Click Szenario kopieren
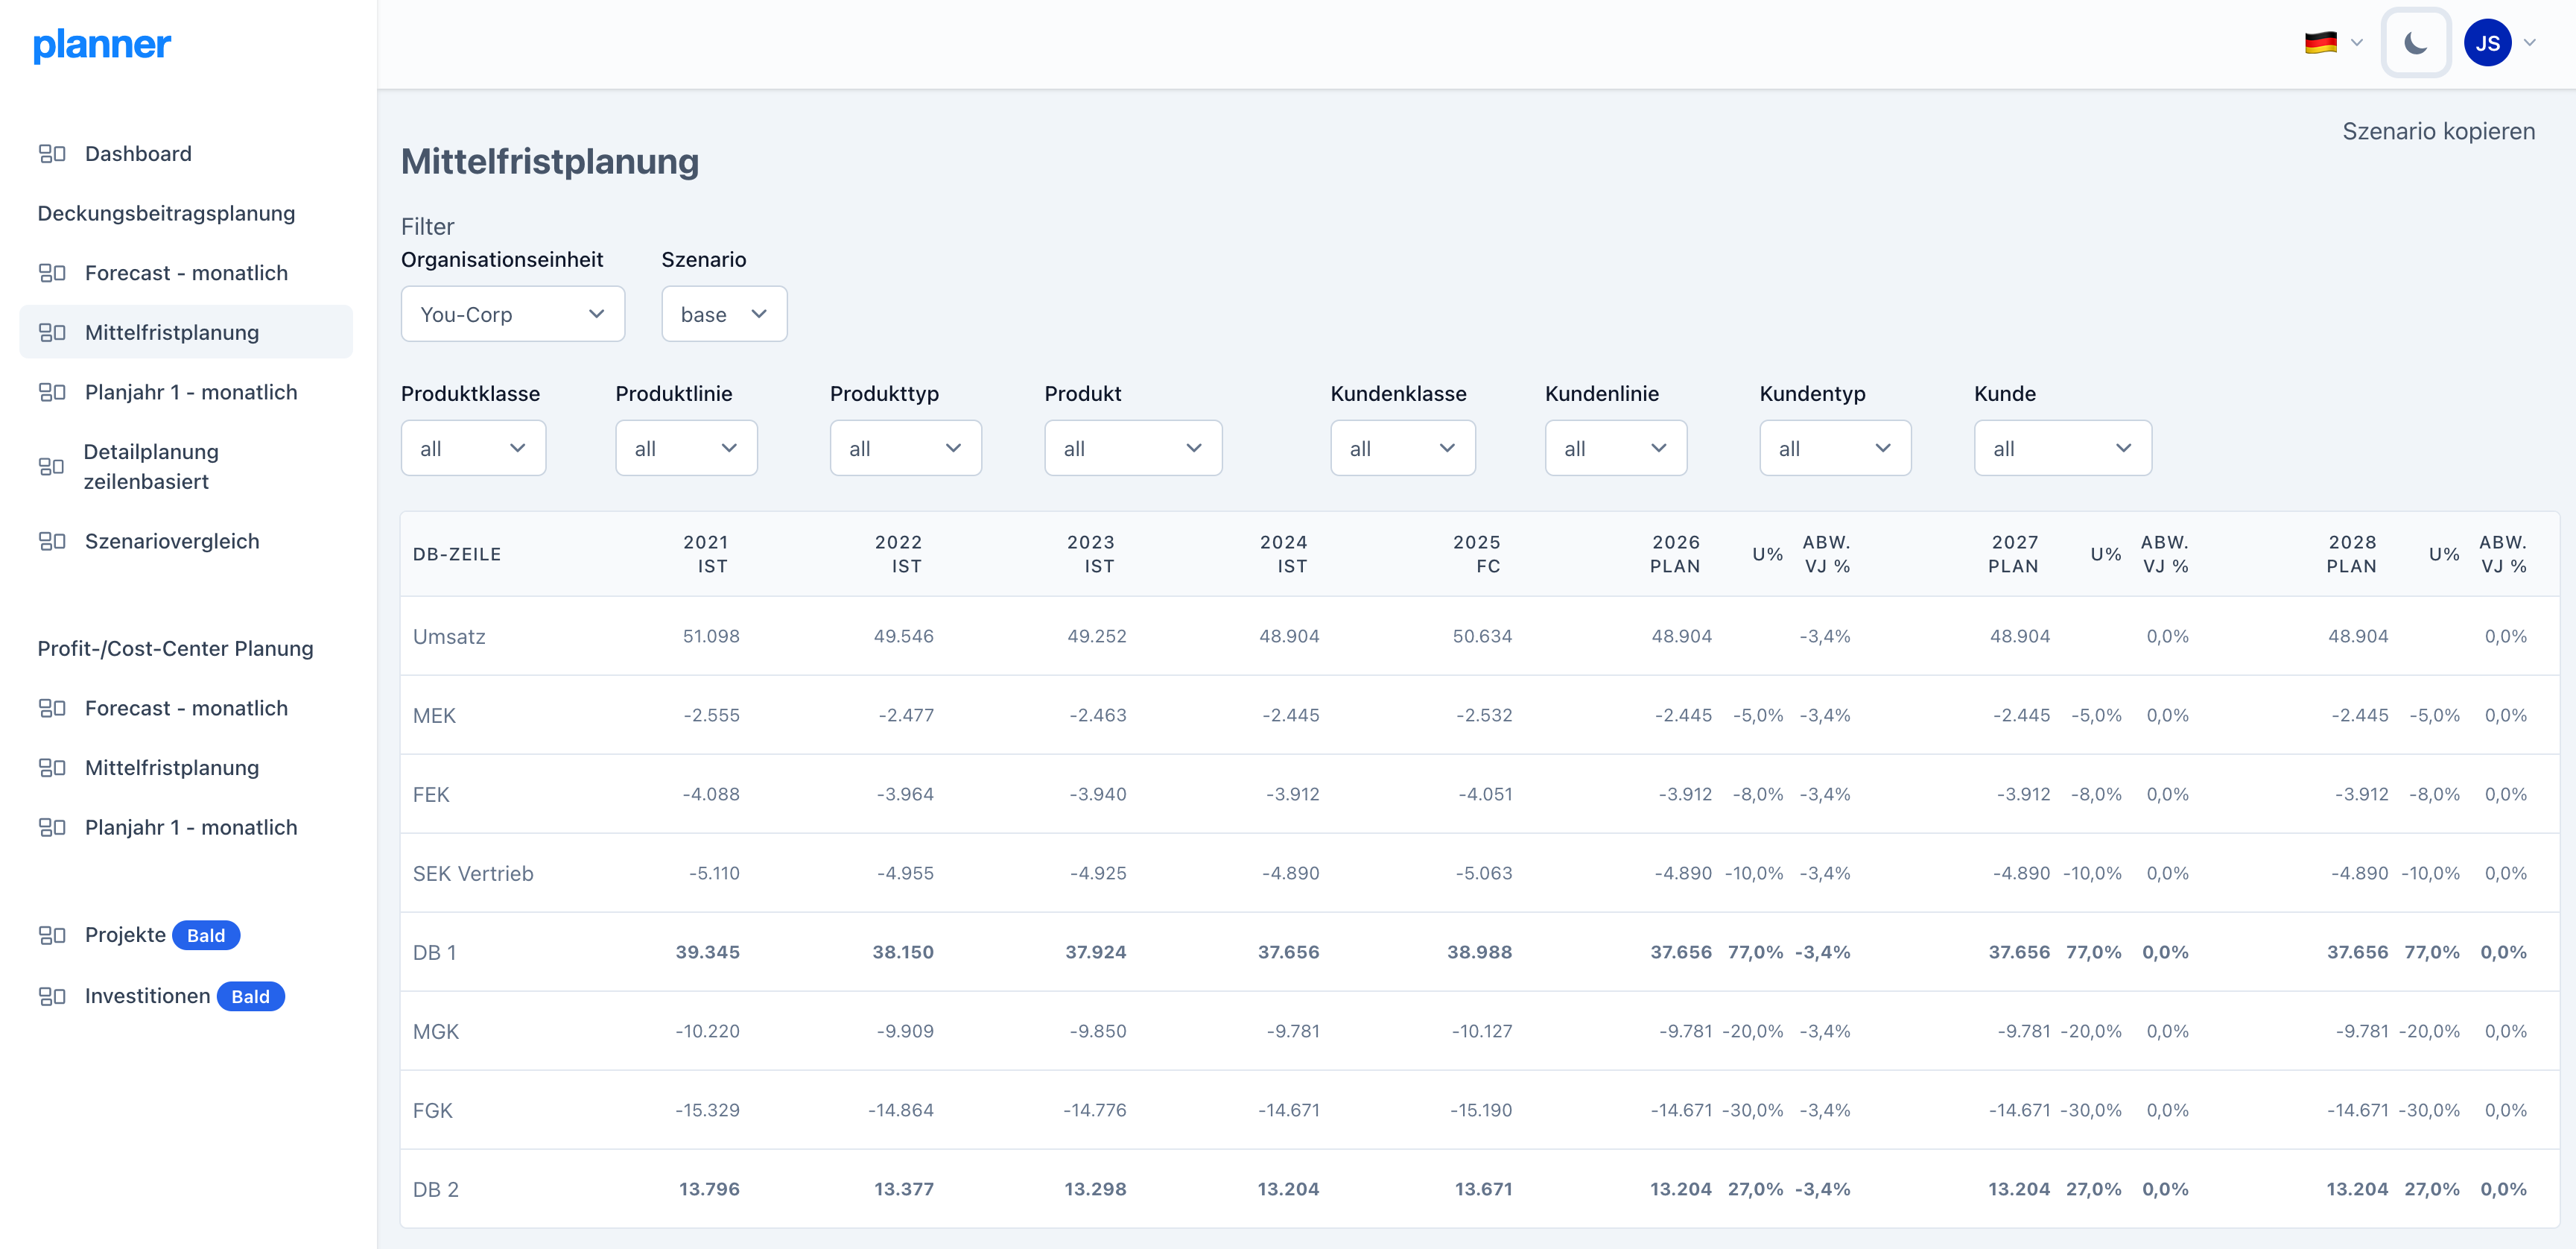Viewport: 2576px width, 1249px height. coord(2437,131)
